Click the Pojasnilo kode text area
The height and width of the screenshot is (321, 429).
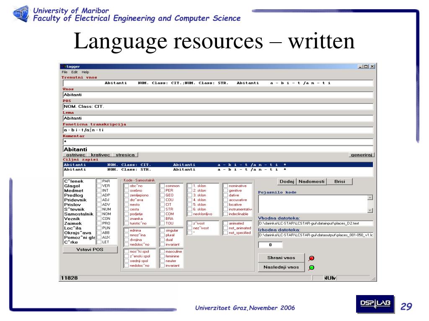coord(313,204)
